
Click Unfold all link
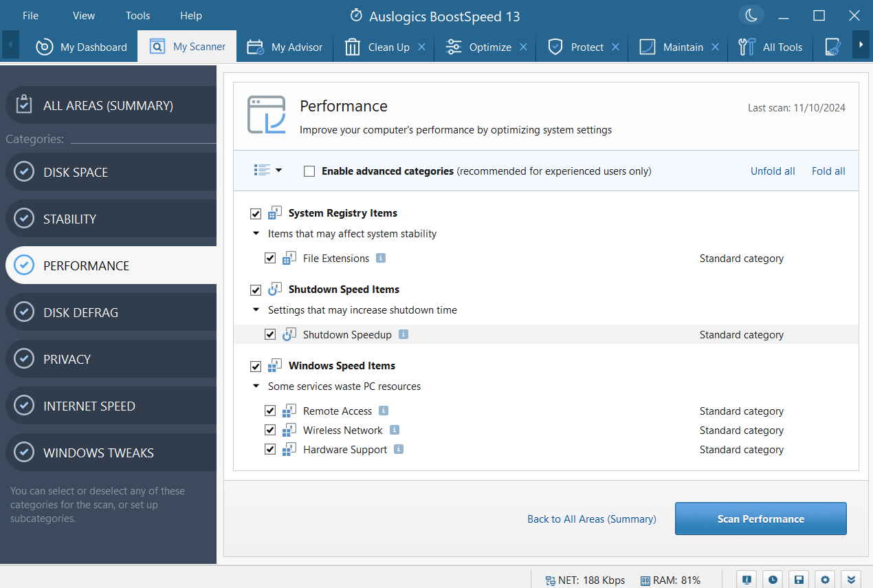773,171
